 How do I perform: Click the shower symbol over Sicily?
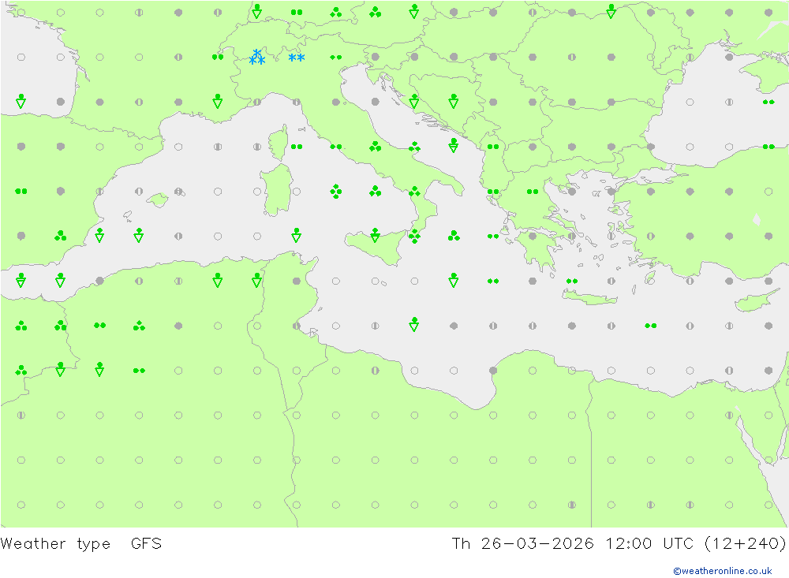tap(375, 235)
